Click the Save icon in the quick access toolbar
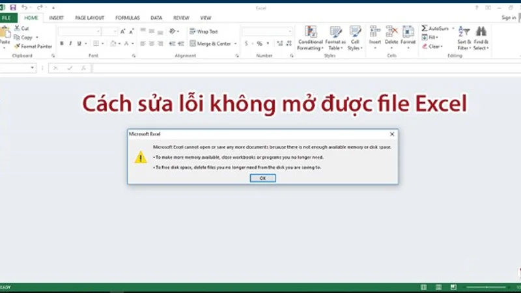Image resolution: width=521 pixels, height=293 pixels. [13, 7]
